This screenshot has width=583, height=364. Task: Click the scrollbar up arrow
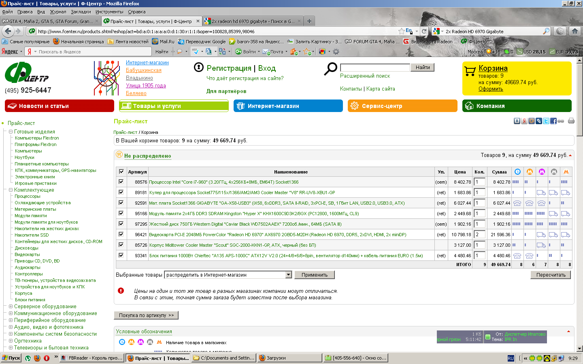[579, 61]
